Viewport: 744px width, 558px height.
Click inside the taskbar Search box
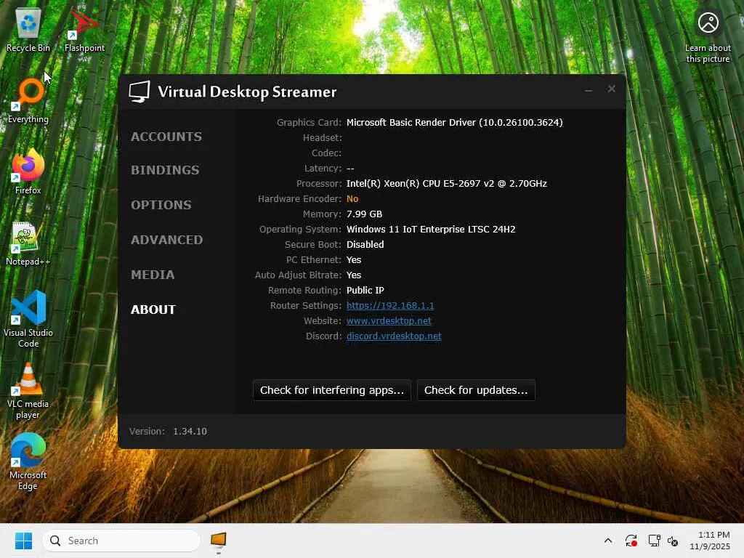[121, 541]
